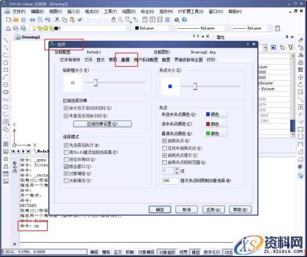This screenshot has height=257, width=307.
Task: Click the 确定 button
Action: 160,209
